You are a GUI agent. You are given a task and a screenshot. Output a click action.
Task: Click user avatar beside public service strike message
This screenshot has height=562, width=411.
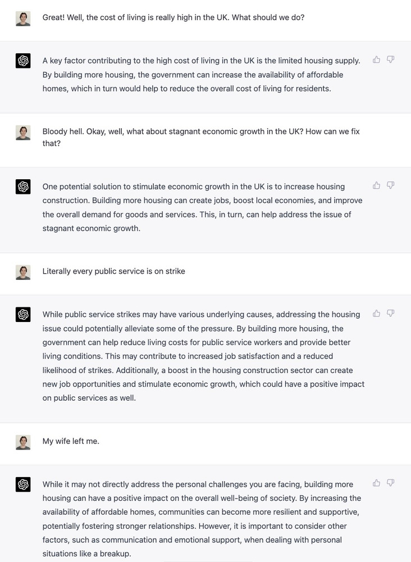(x=23, y=272)
